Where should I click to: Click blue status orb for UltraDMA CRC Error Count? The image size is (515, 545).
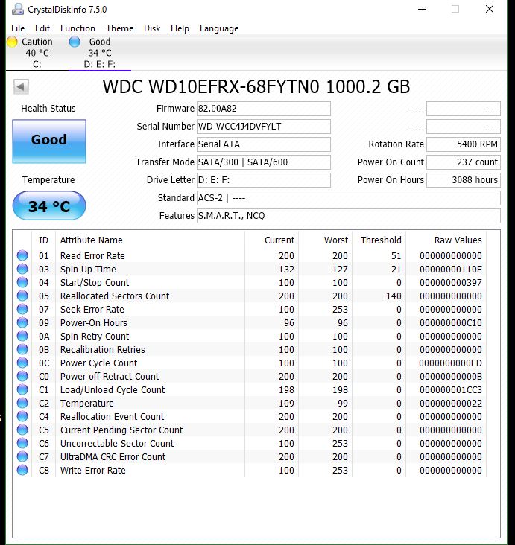point(22,456)
